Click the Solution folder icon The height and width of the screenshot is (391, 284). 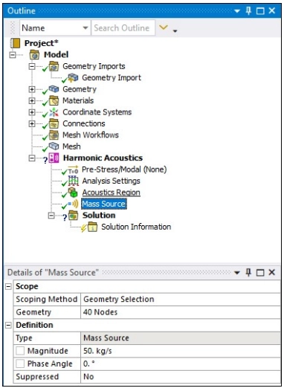[x=73, y=216]
